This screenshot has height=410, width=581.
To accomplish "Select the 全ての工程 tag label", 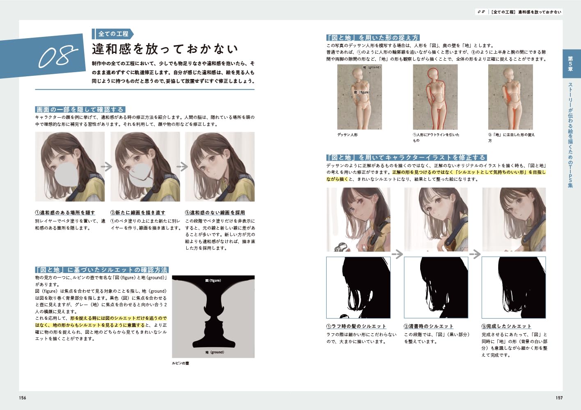I will pyautogui.click(x=113, y=34).
